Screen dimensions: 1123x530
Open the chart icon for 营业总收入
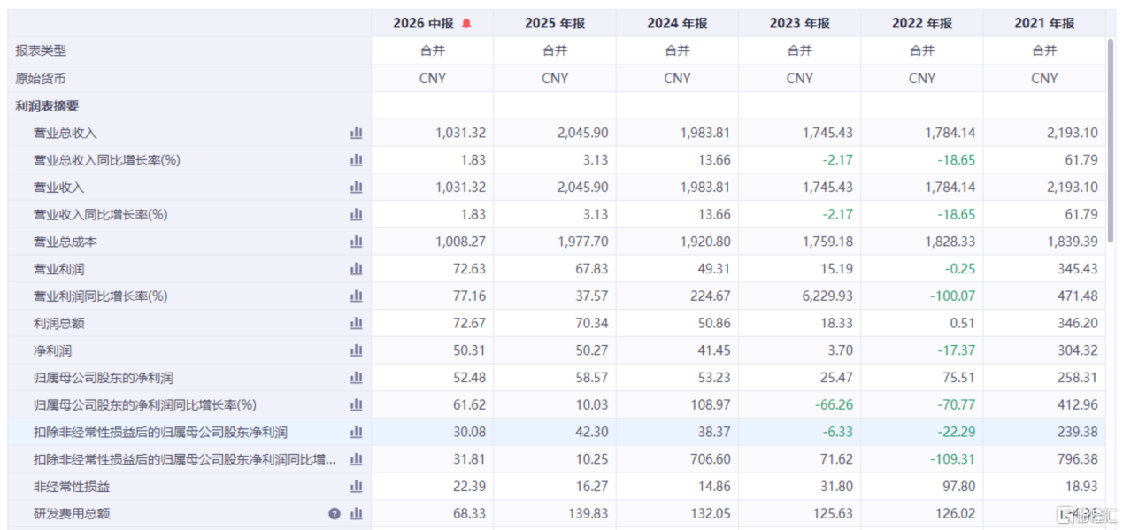(357, 133)
